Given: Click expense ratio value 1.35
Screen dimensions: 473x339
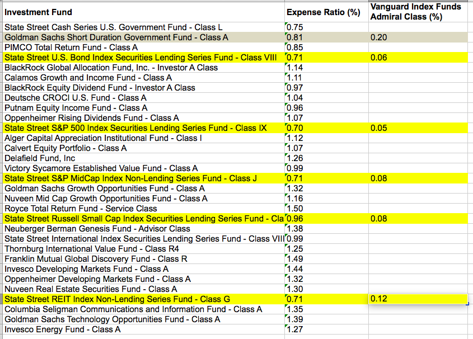Looking at the screenshot, I should tap(326, 309).
